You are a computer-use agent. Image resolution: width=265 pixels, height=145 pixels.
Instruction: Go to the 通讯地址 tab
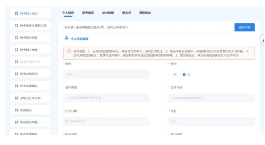pos(145,13)
